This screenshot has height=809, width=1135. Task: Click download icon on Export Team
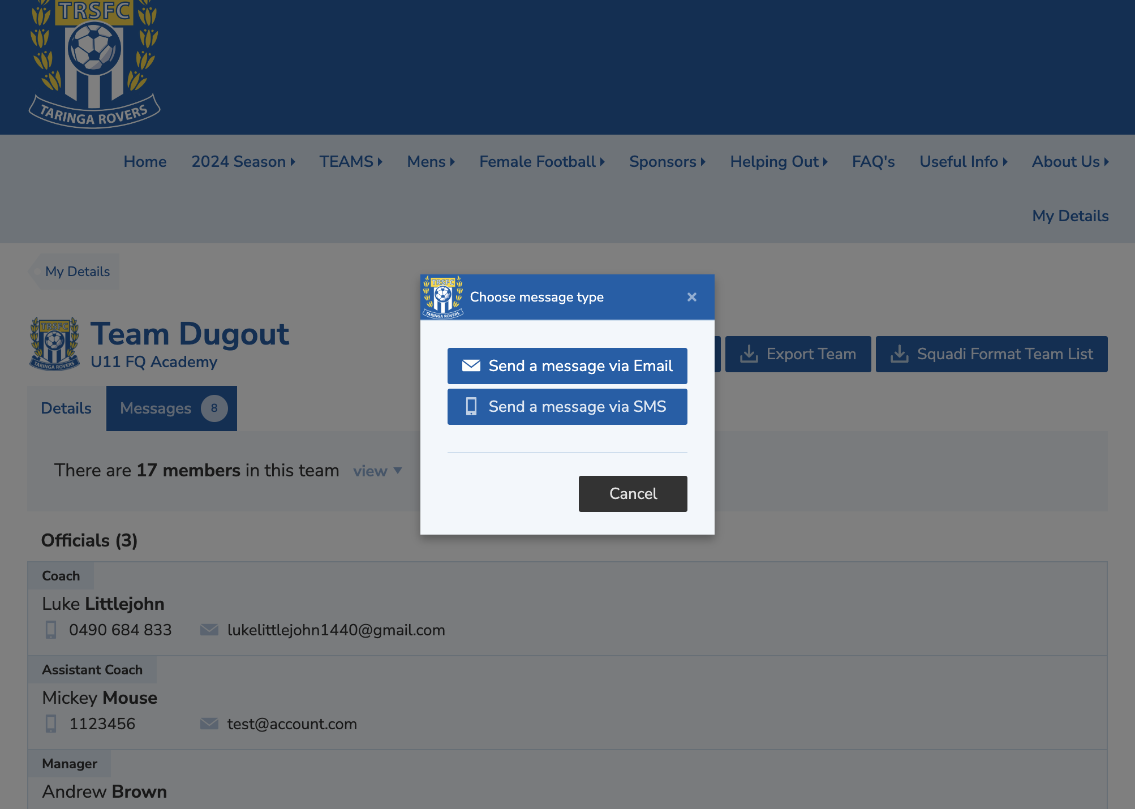(x=749, y=354)
